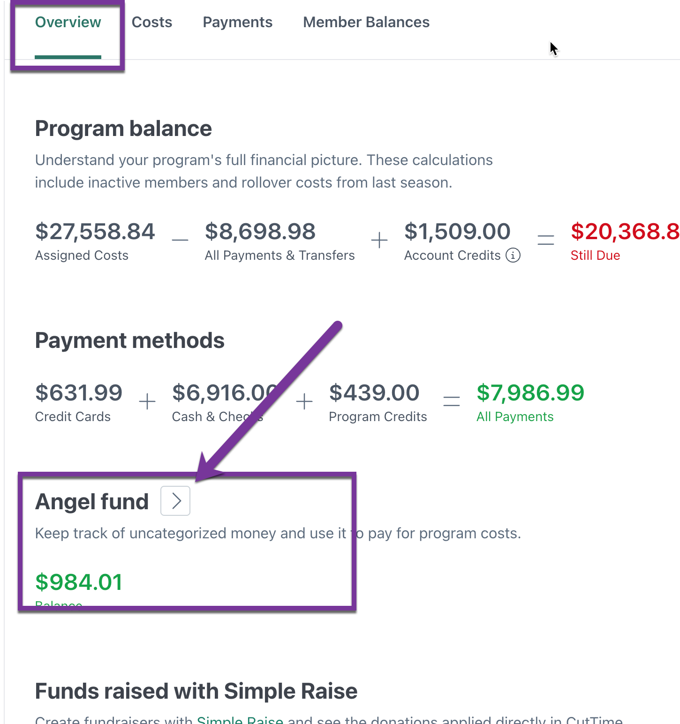This screenshot has width=680, height=724.
Task: Open the Angel fund chevron arrow
Action: click(175, 501)
